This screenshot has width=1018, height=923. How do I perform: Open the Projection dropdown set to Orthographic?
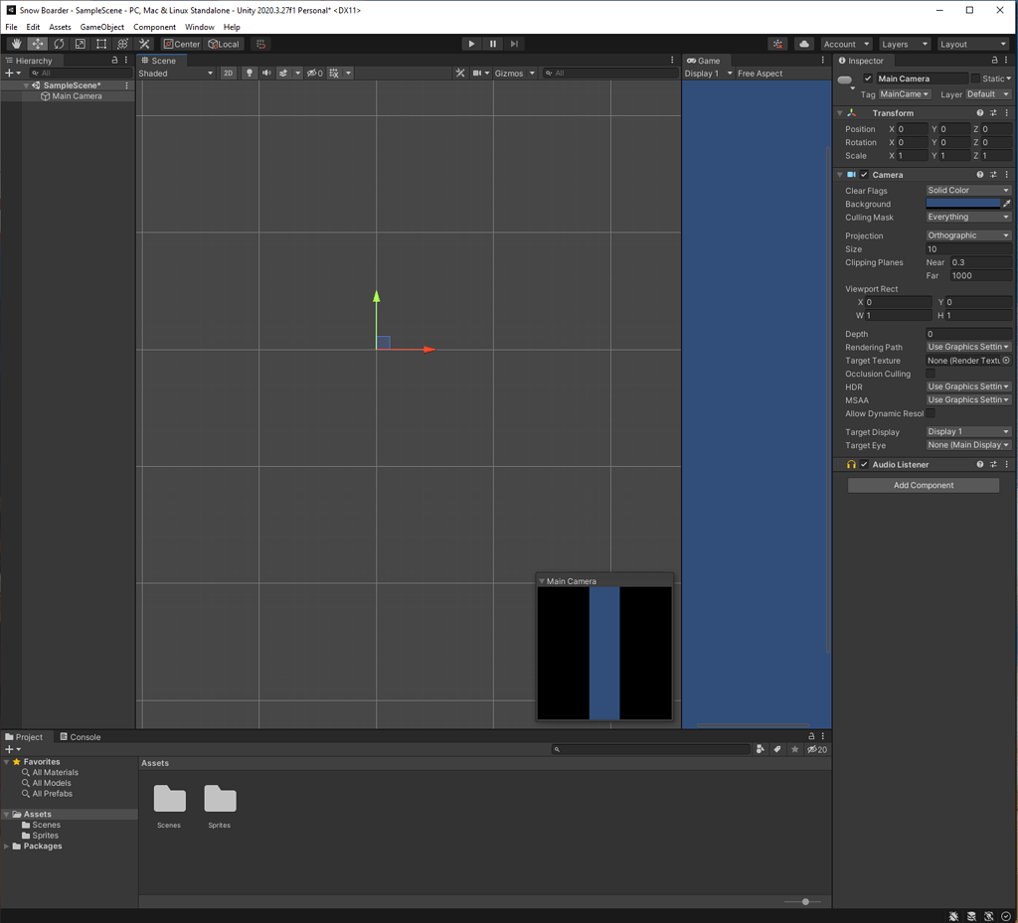pyautogui.click(x=967, y=234)
